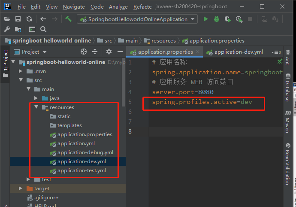Open the Database tool window
Image resolution: width=296 pixels, height=207 pixels.
pyautogui.click(x=288, y=87)
